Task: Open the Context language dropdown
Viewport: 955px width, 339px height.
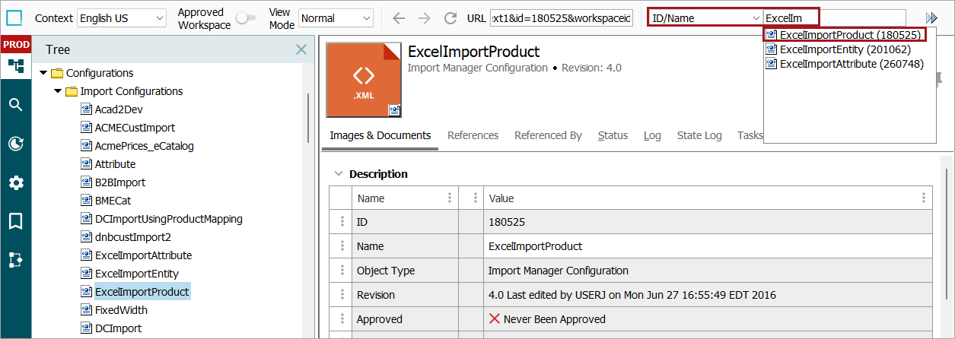Action: (122, 18)
